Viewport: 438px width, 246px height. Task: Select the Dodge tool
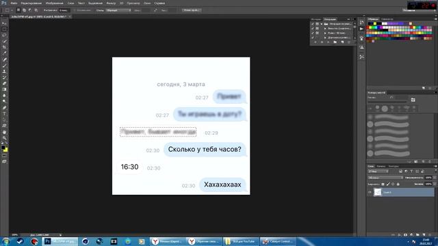(x=4, y=102)
